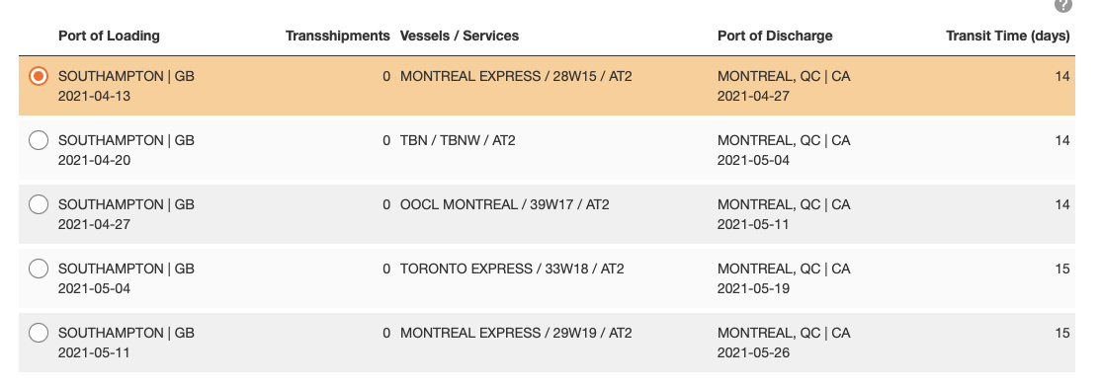Select the 2021-04-13 Southampton sailing radio button

(39, 76)
